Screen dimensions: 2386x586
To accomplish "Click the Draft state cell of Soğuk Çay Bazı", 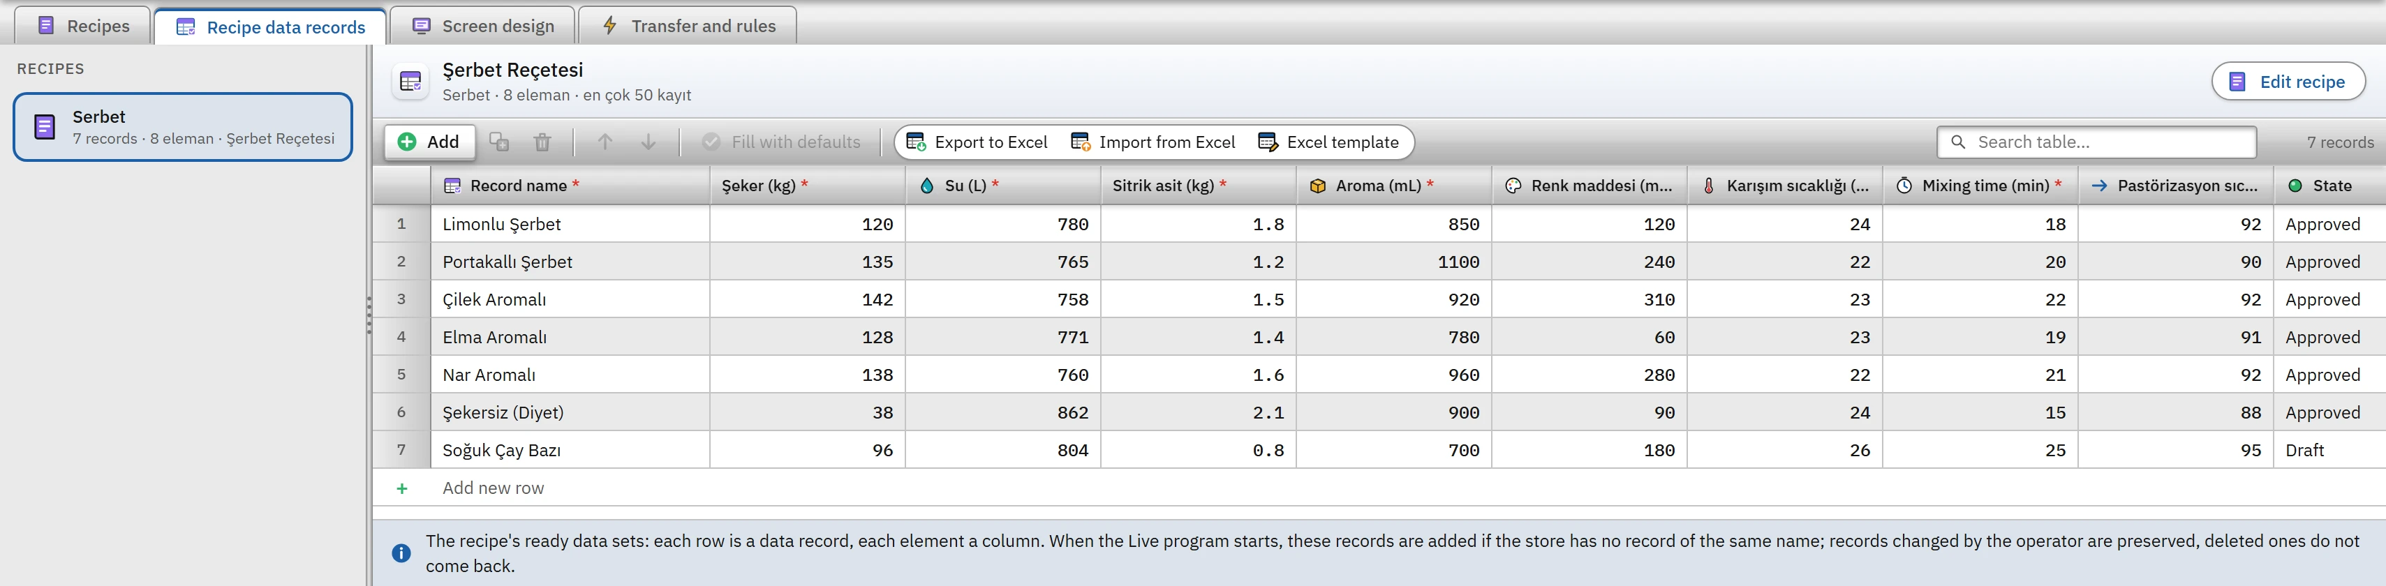I will [2329, 450].
